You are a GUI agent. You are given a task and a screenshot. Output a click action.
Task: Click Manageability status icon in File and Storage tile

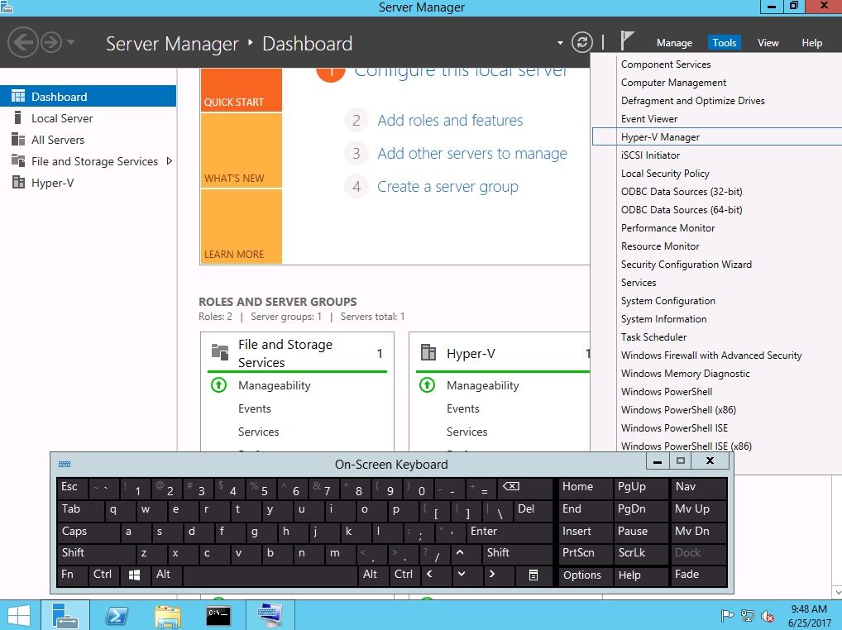(218, 384)
